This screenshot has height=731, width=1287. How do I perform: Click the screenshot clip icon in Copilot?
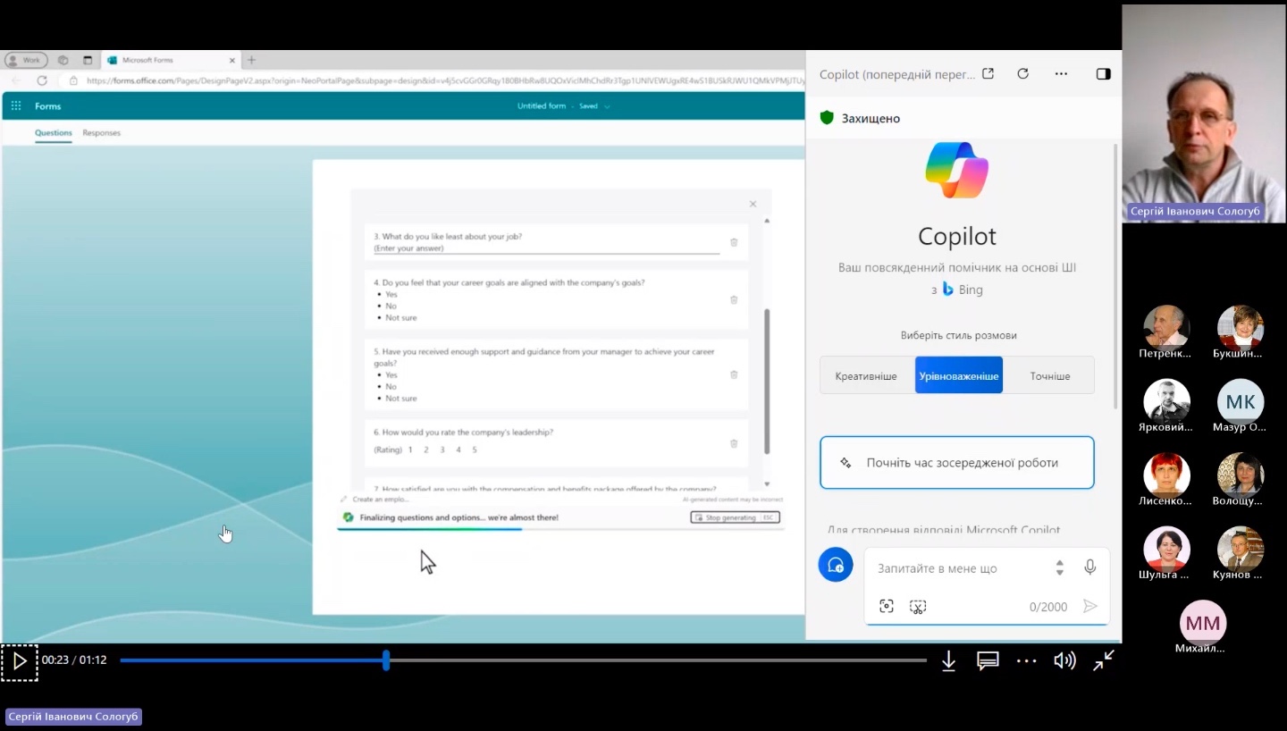(x=918, y=607)
